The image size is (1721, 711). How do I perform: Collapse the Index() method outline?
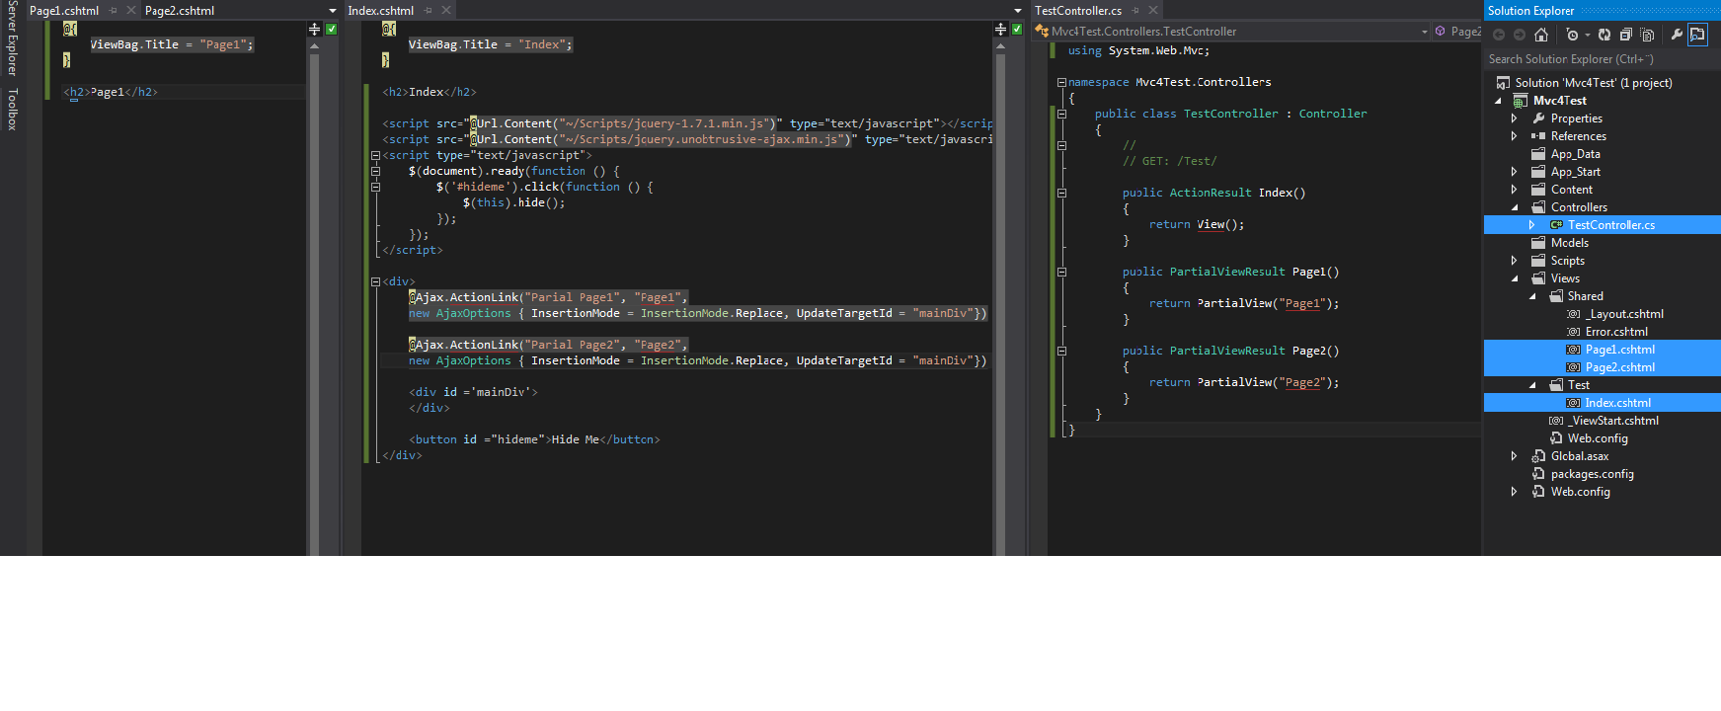point(1061,193)
